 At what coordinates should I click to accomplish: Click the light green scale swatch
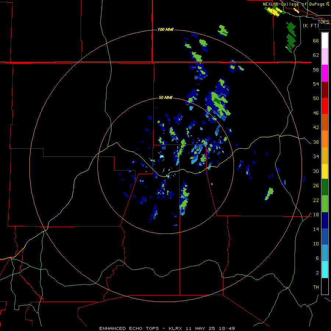coord(325,204)
